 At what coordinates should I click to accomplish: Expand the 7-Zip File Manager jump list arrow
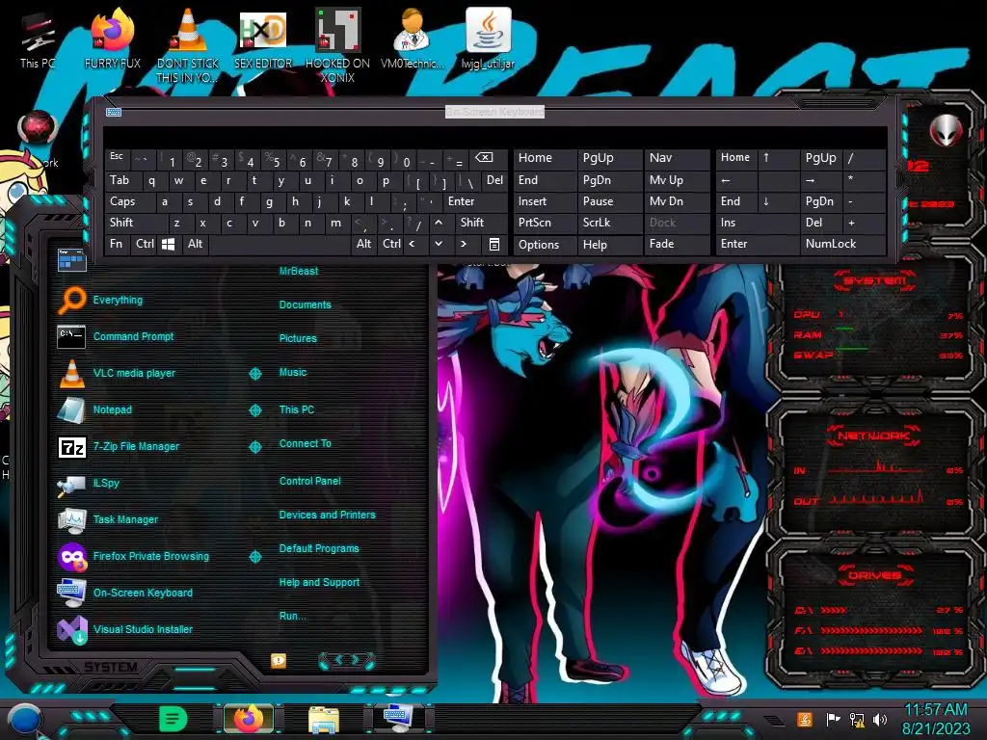255,447
